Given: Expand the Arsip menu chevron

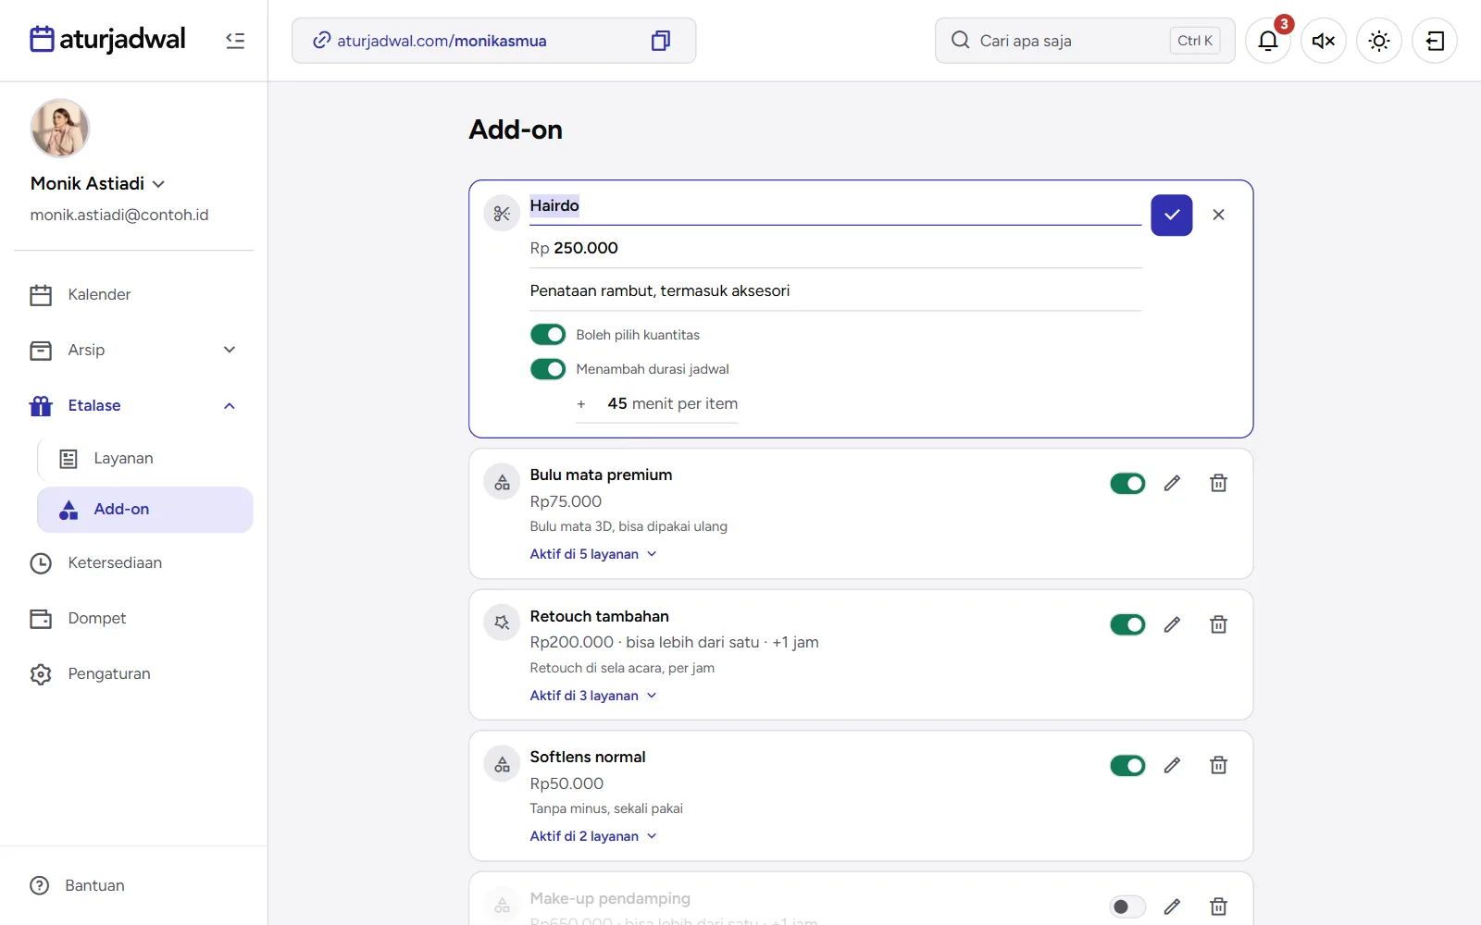Looking at the screenshot, I should coord(230,350).
